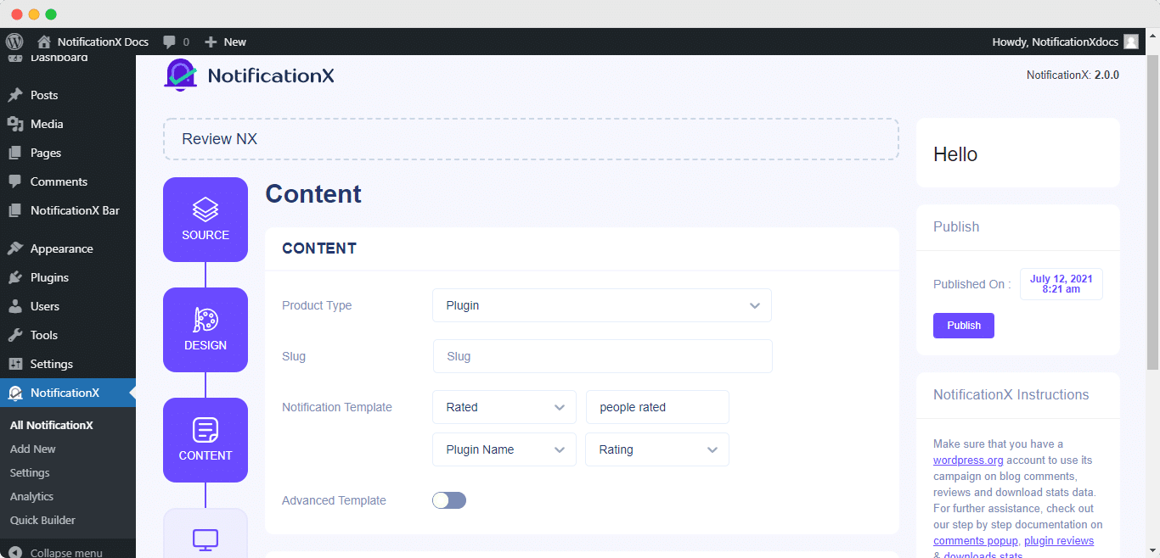Go to the DESIGN step
1160x558 pixels.
click(206, 330)
